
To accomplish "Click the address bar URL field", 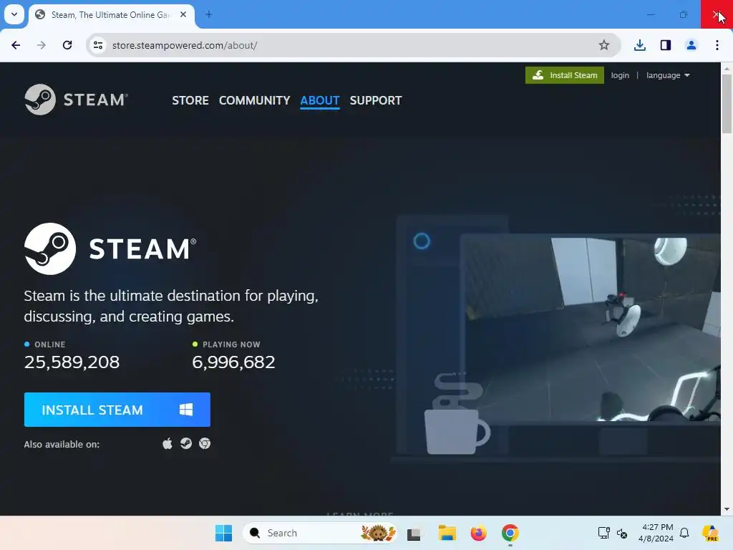I will (x=353, y=45).
